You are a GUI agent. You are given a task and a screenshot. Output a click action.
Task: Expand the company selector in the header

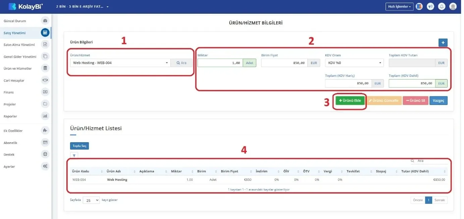82,7
